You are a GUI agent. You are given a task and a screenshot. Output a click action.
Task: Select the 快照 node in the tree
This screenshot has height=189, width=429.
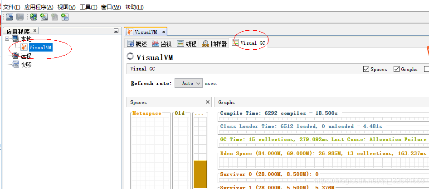[x=26, y=65]
